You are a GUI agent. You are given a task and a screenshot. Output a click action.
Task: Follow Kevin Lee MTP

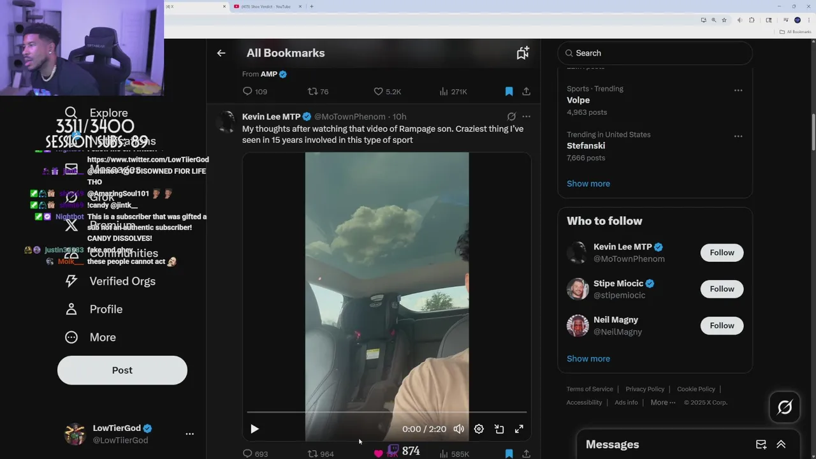click(x=722, y=252)
